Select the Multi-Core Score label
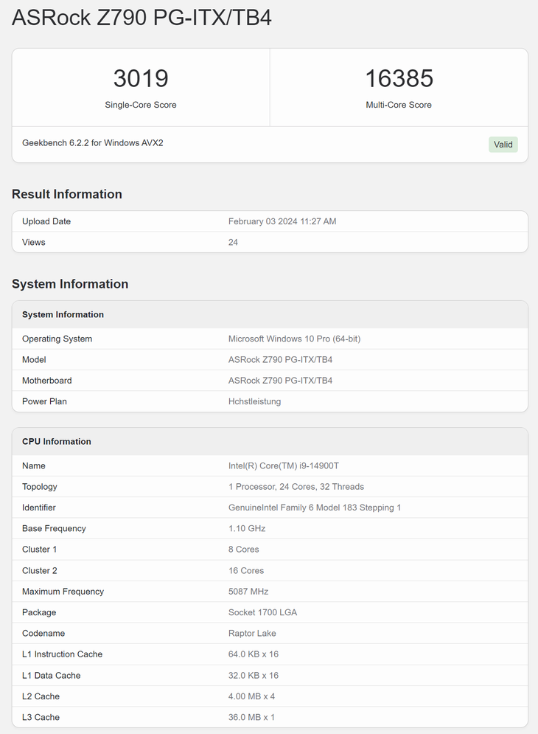 (x=399, y=105)
